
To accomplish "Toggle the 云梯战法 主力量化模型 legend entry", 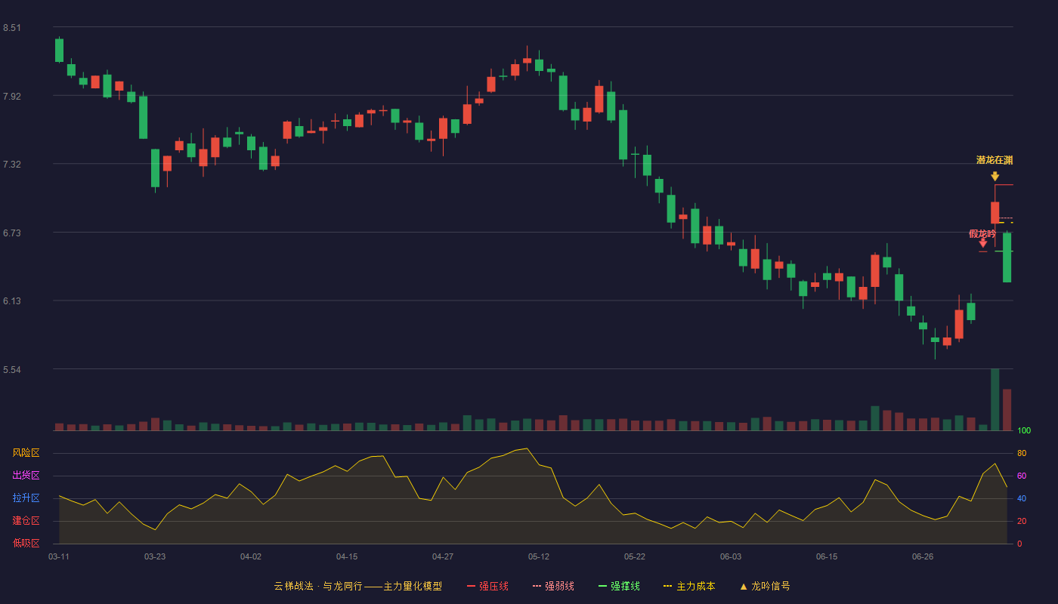I will (357, 586).
